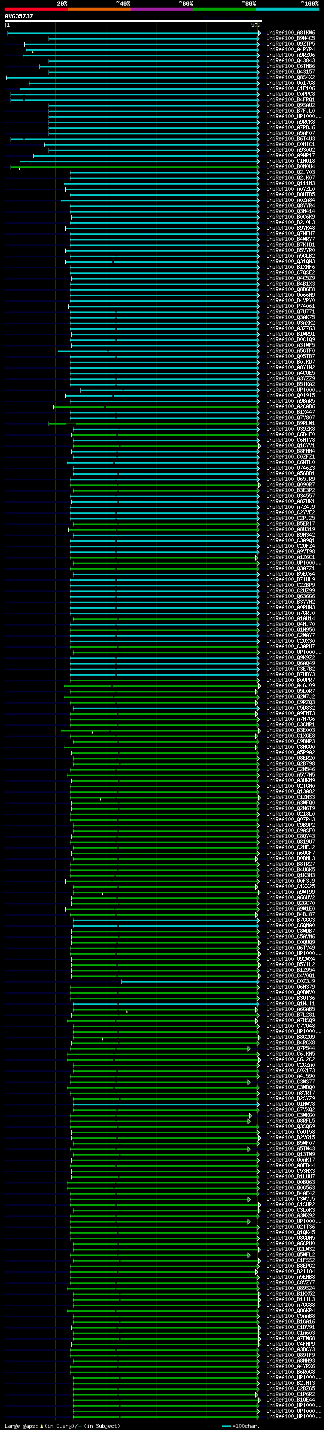Click the red ~20% identity legend segment
This screenshot has width=324, height=1430.
coord(36,9)
